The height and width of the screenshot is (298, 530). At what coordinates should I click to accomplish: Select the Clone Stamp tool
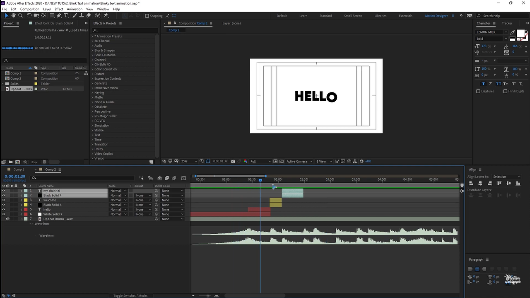82,15
